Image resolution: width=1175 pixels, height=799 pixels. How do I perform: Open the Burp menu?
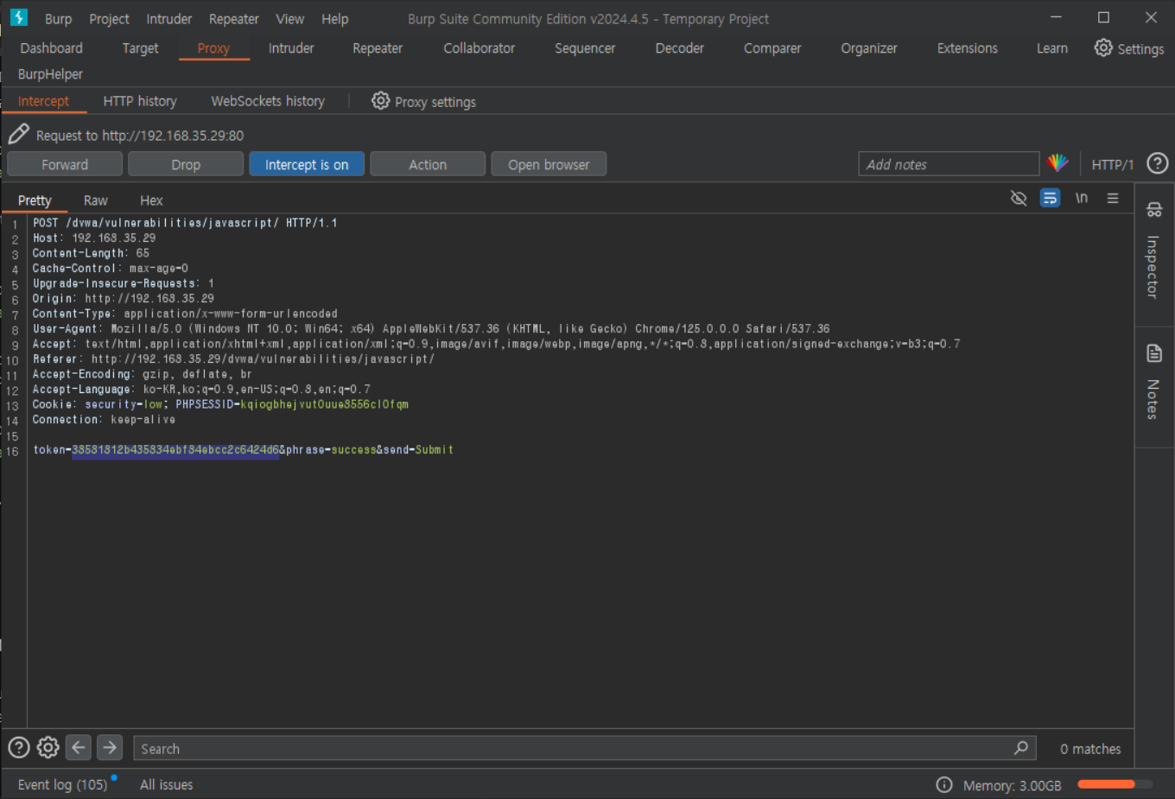[59, 18]
